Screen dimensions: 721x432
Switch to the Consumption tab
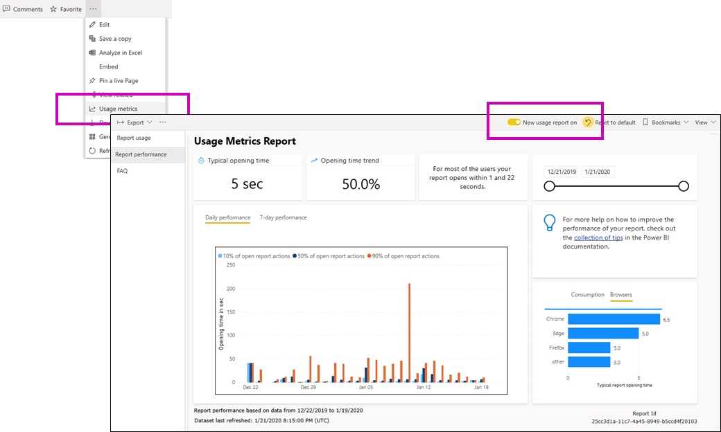[587, 295]
